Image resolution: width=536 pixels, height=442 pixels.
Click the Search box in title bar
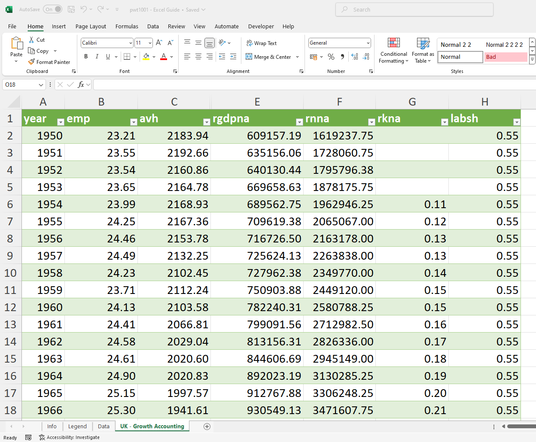(414, 9)
